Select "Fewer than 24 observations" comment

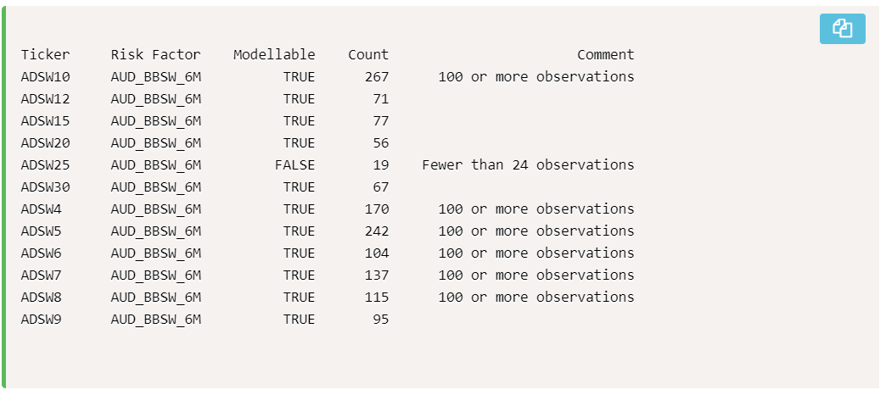pos(529,164)
